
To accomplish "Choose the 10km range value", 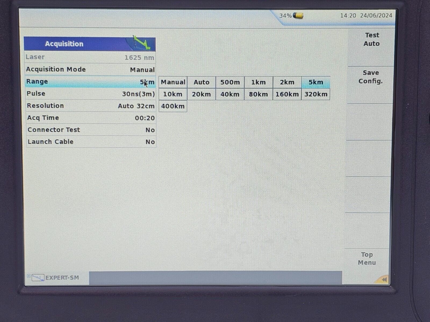I will 173,94.
